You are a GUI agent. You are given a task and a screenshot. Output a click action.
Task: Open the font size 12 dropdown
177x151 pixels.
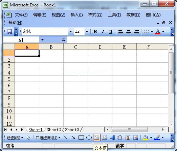point(87,32)
